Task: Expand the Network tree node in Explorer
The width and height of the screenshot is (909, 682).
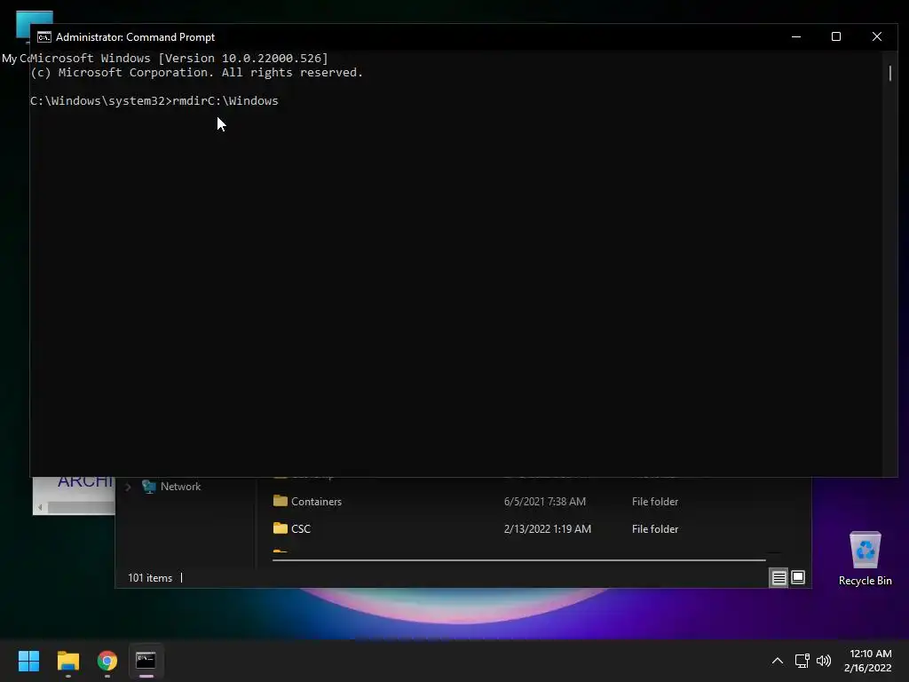Action: pos(128,487)
